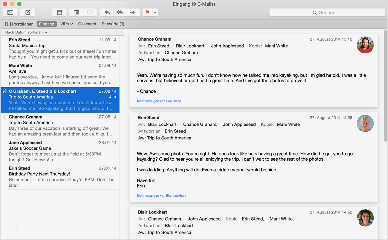388x240 pixels.
Task: Click Mehr anzeigen von Blair Lockhart
Action: (x=161, y=196)
